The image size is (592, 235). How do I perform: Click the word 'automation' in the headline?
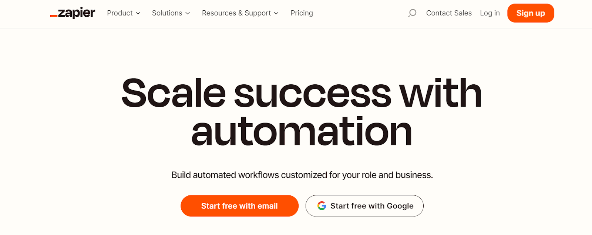pos(302,132)
